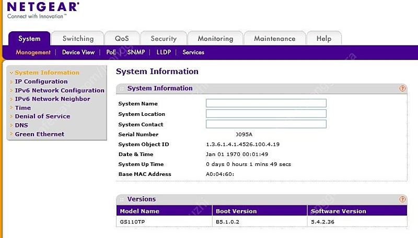Open Denial of Service page
418x238 pixels.
(x=42, y=116)
